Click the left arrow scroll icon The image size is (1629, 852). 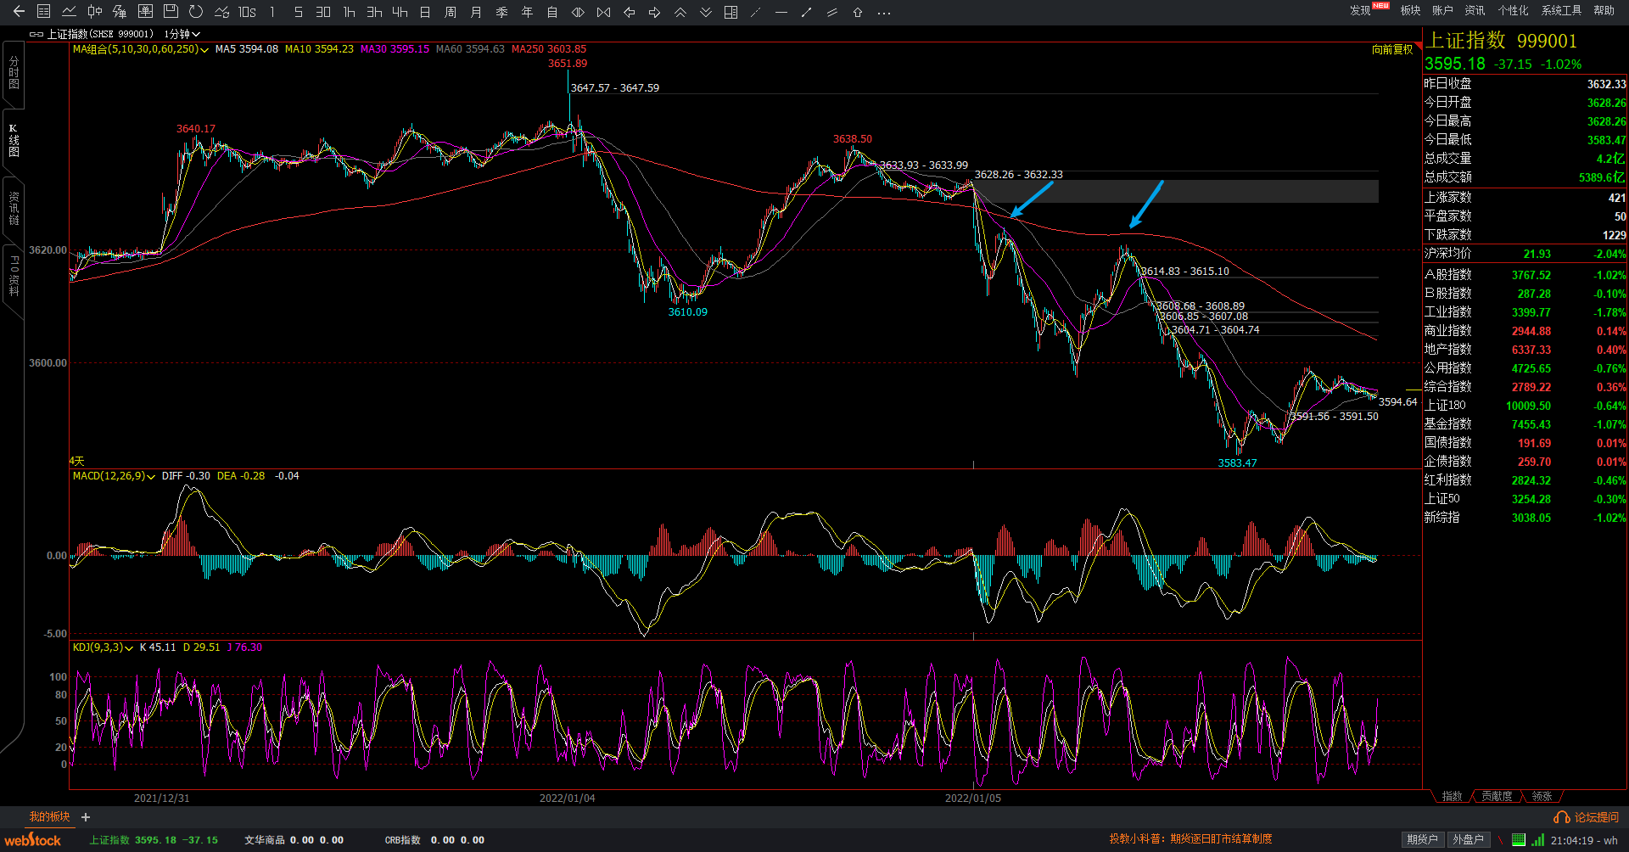[629, 12]
